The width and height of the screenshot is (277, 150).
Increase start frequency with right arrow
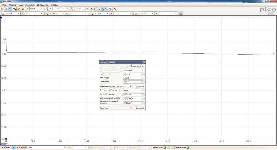pyautogui.click(x=143, y=74)
